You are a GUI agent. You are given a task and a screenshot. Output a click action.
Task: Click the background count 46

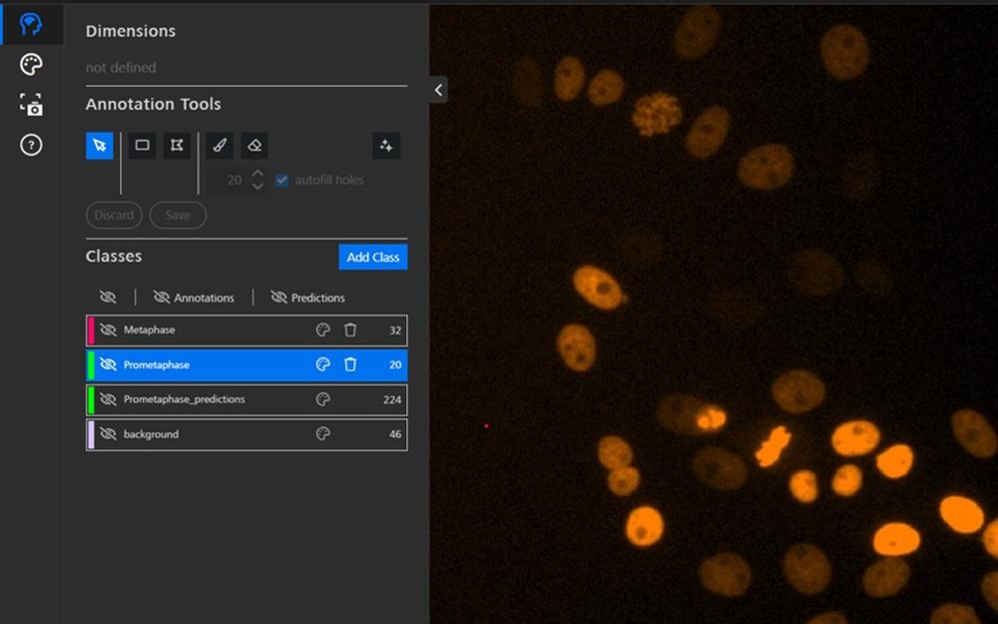click(x=395, y=434)
